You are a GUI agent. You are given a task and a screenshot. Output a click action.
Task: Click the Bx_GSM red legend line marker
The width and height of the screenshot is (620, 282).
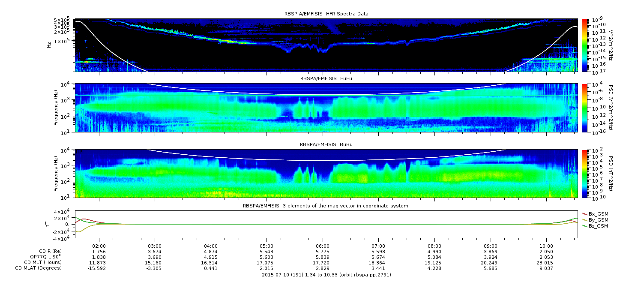(x=584, y=213)
